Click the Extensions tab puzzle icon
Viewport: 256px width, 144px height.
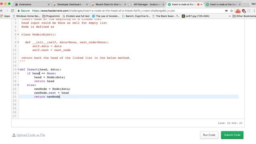16,4
